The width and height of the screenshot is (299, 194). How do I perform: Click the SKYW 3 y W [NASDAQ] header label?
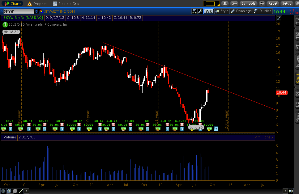click(23, 18)
